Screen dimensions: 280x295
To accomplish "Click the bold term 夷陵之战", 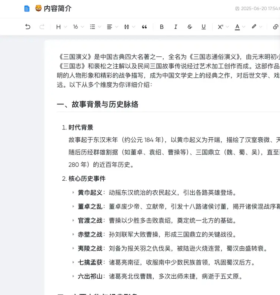I will pos(90,248).
